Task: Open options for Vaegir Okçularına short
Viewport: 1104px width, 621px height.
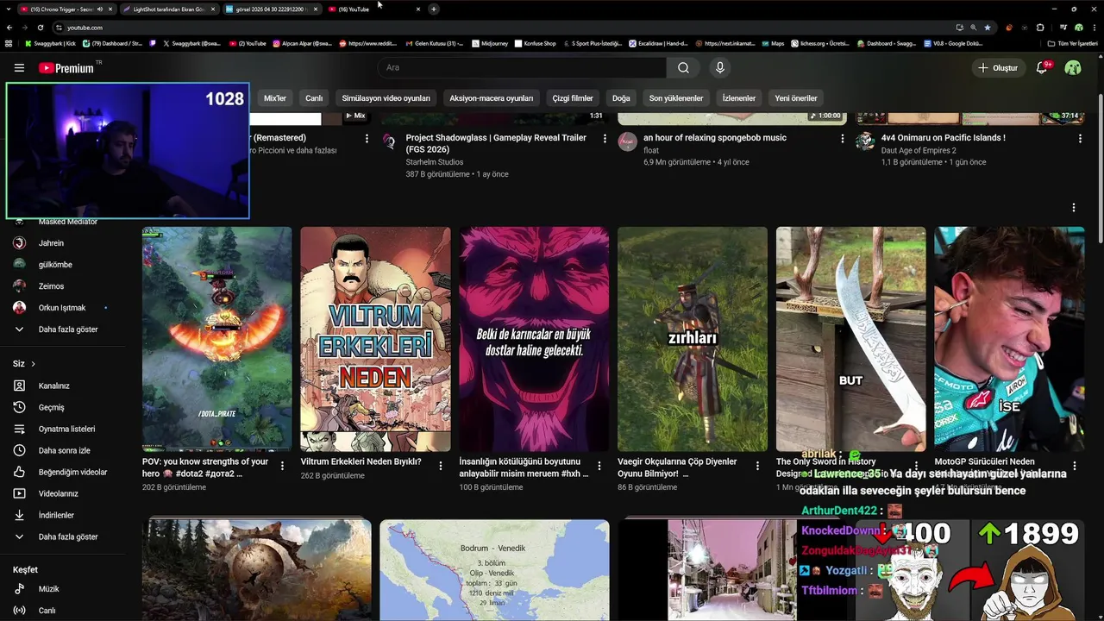Action: pyautogui.click(x=757, y=466)
